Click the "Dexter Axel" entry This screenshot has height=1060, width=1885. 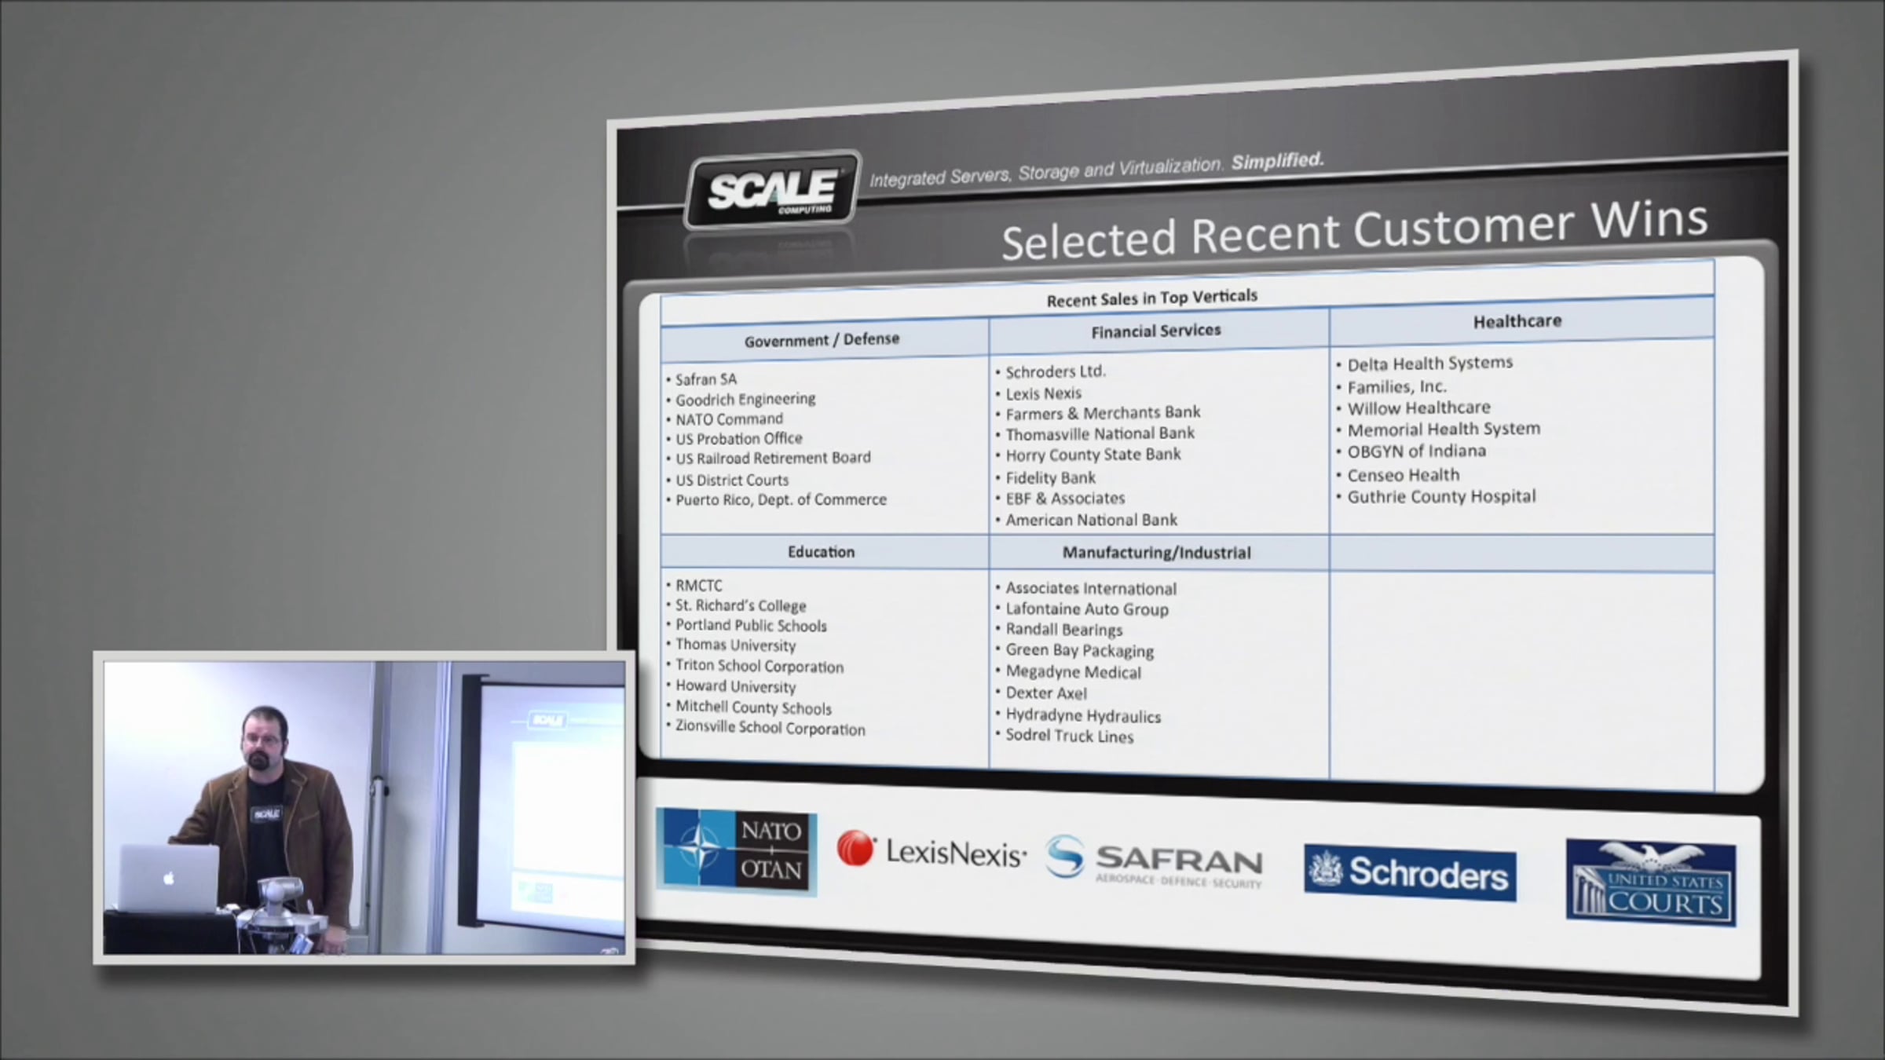pyautogui.click(x=1046, y=693)
